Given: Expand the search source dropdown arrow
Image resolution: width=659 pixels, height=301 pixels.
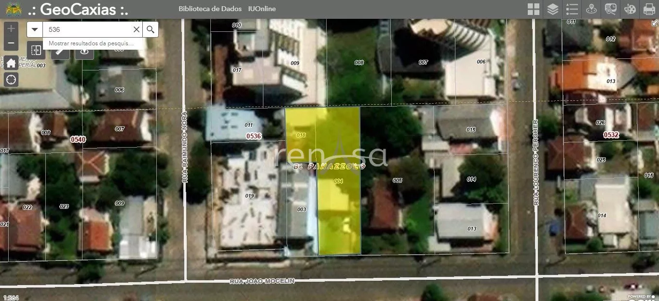Looking at the screenshot, I should [35, 29].
